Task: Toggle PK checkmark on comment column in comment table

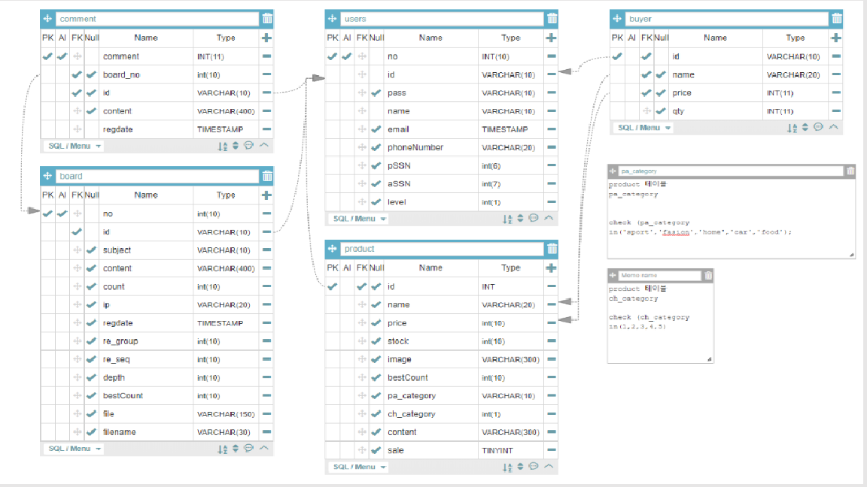Action: tap(47, 56)
